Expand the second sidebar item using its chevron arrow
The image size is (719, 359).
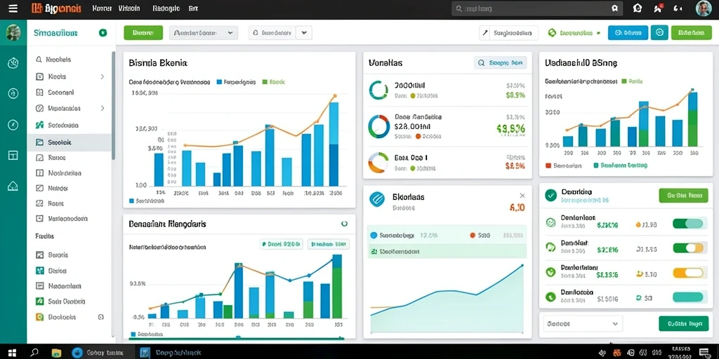coord(103,76)
